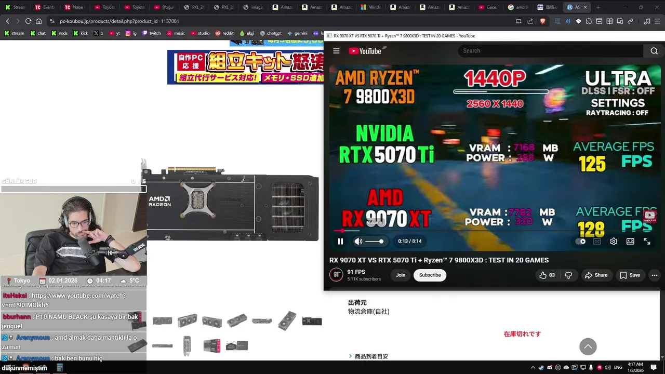Open Discord from system tray
665x374 pixels.
point(550,367)
